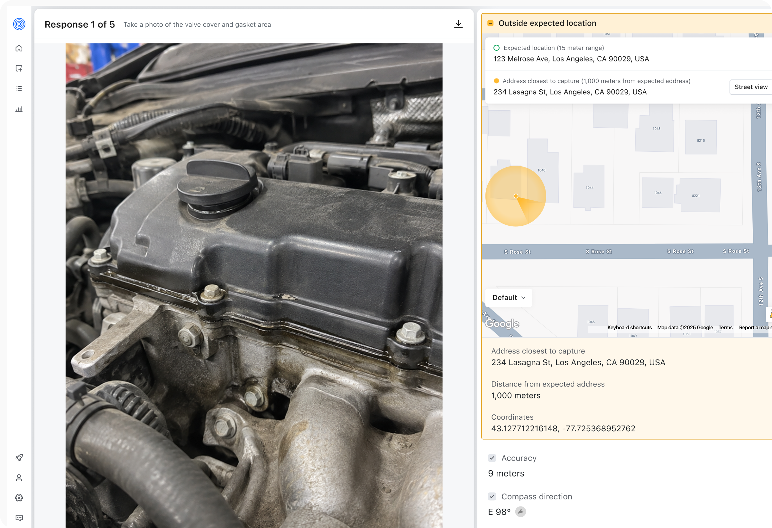Click the Street view button
The image size is (772, 528).
click(751, 87)
